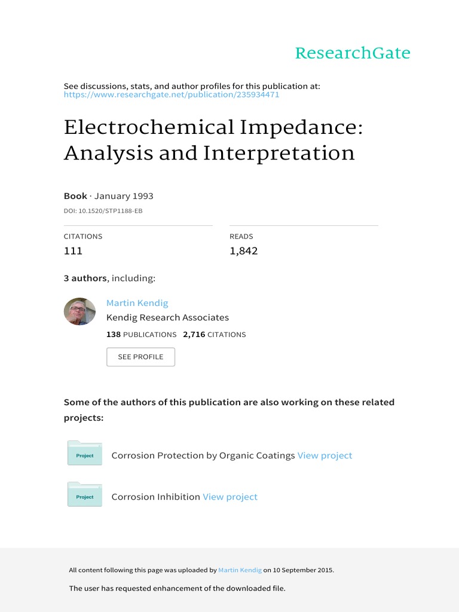The height and width of the screenshot is (612, 459).
Task: Click the 2,716 citations author stat
Action: pos(214,335)
